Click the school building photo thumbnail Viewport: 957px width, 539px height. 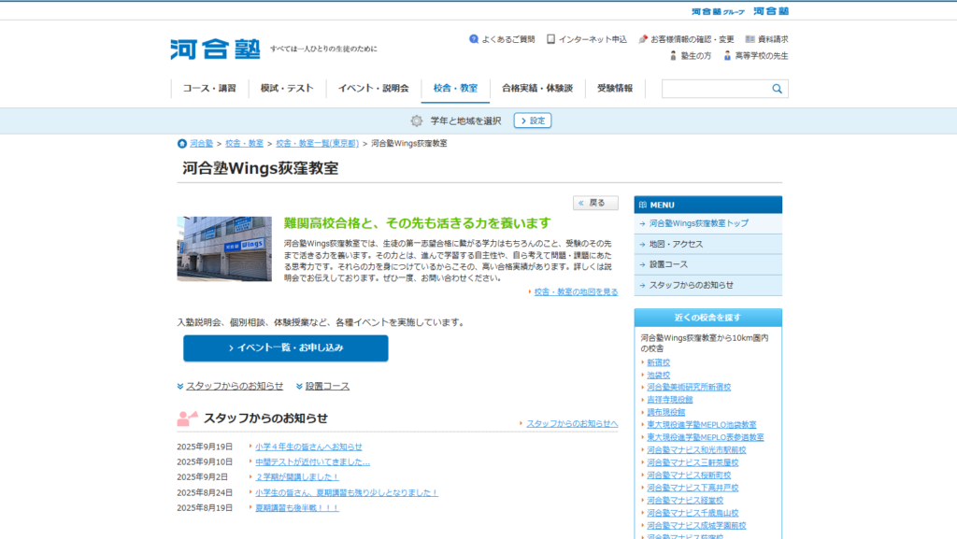click(x=224, y=248)
